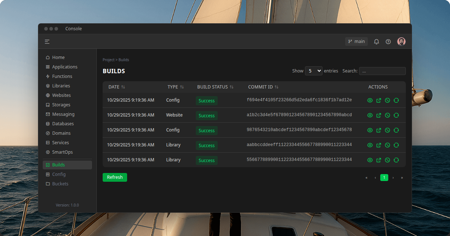
Task: Toggle sorting on the COMMIT ID column
Action: [277, 87]
